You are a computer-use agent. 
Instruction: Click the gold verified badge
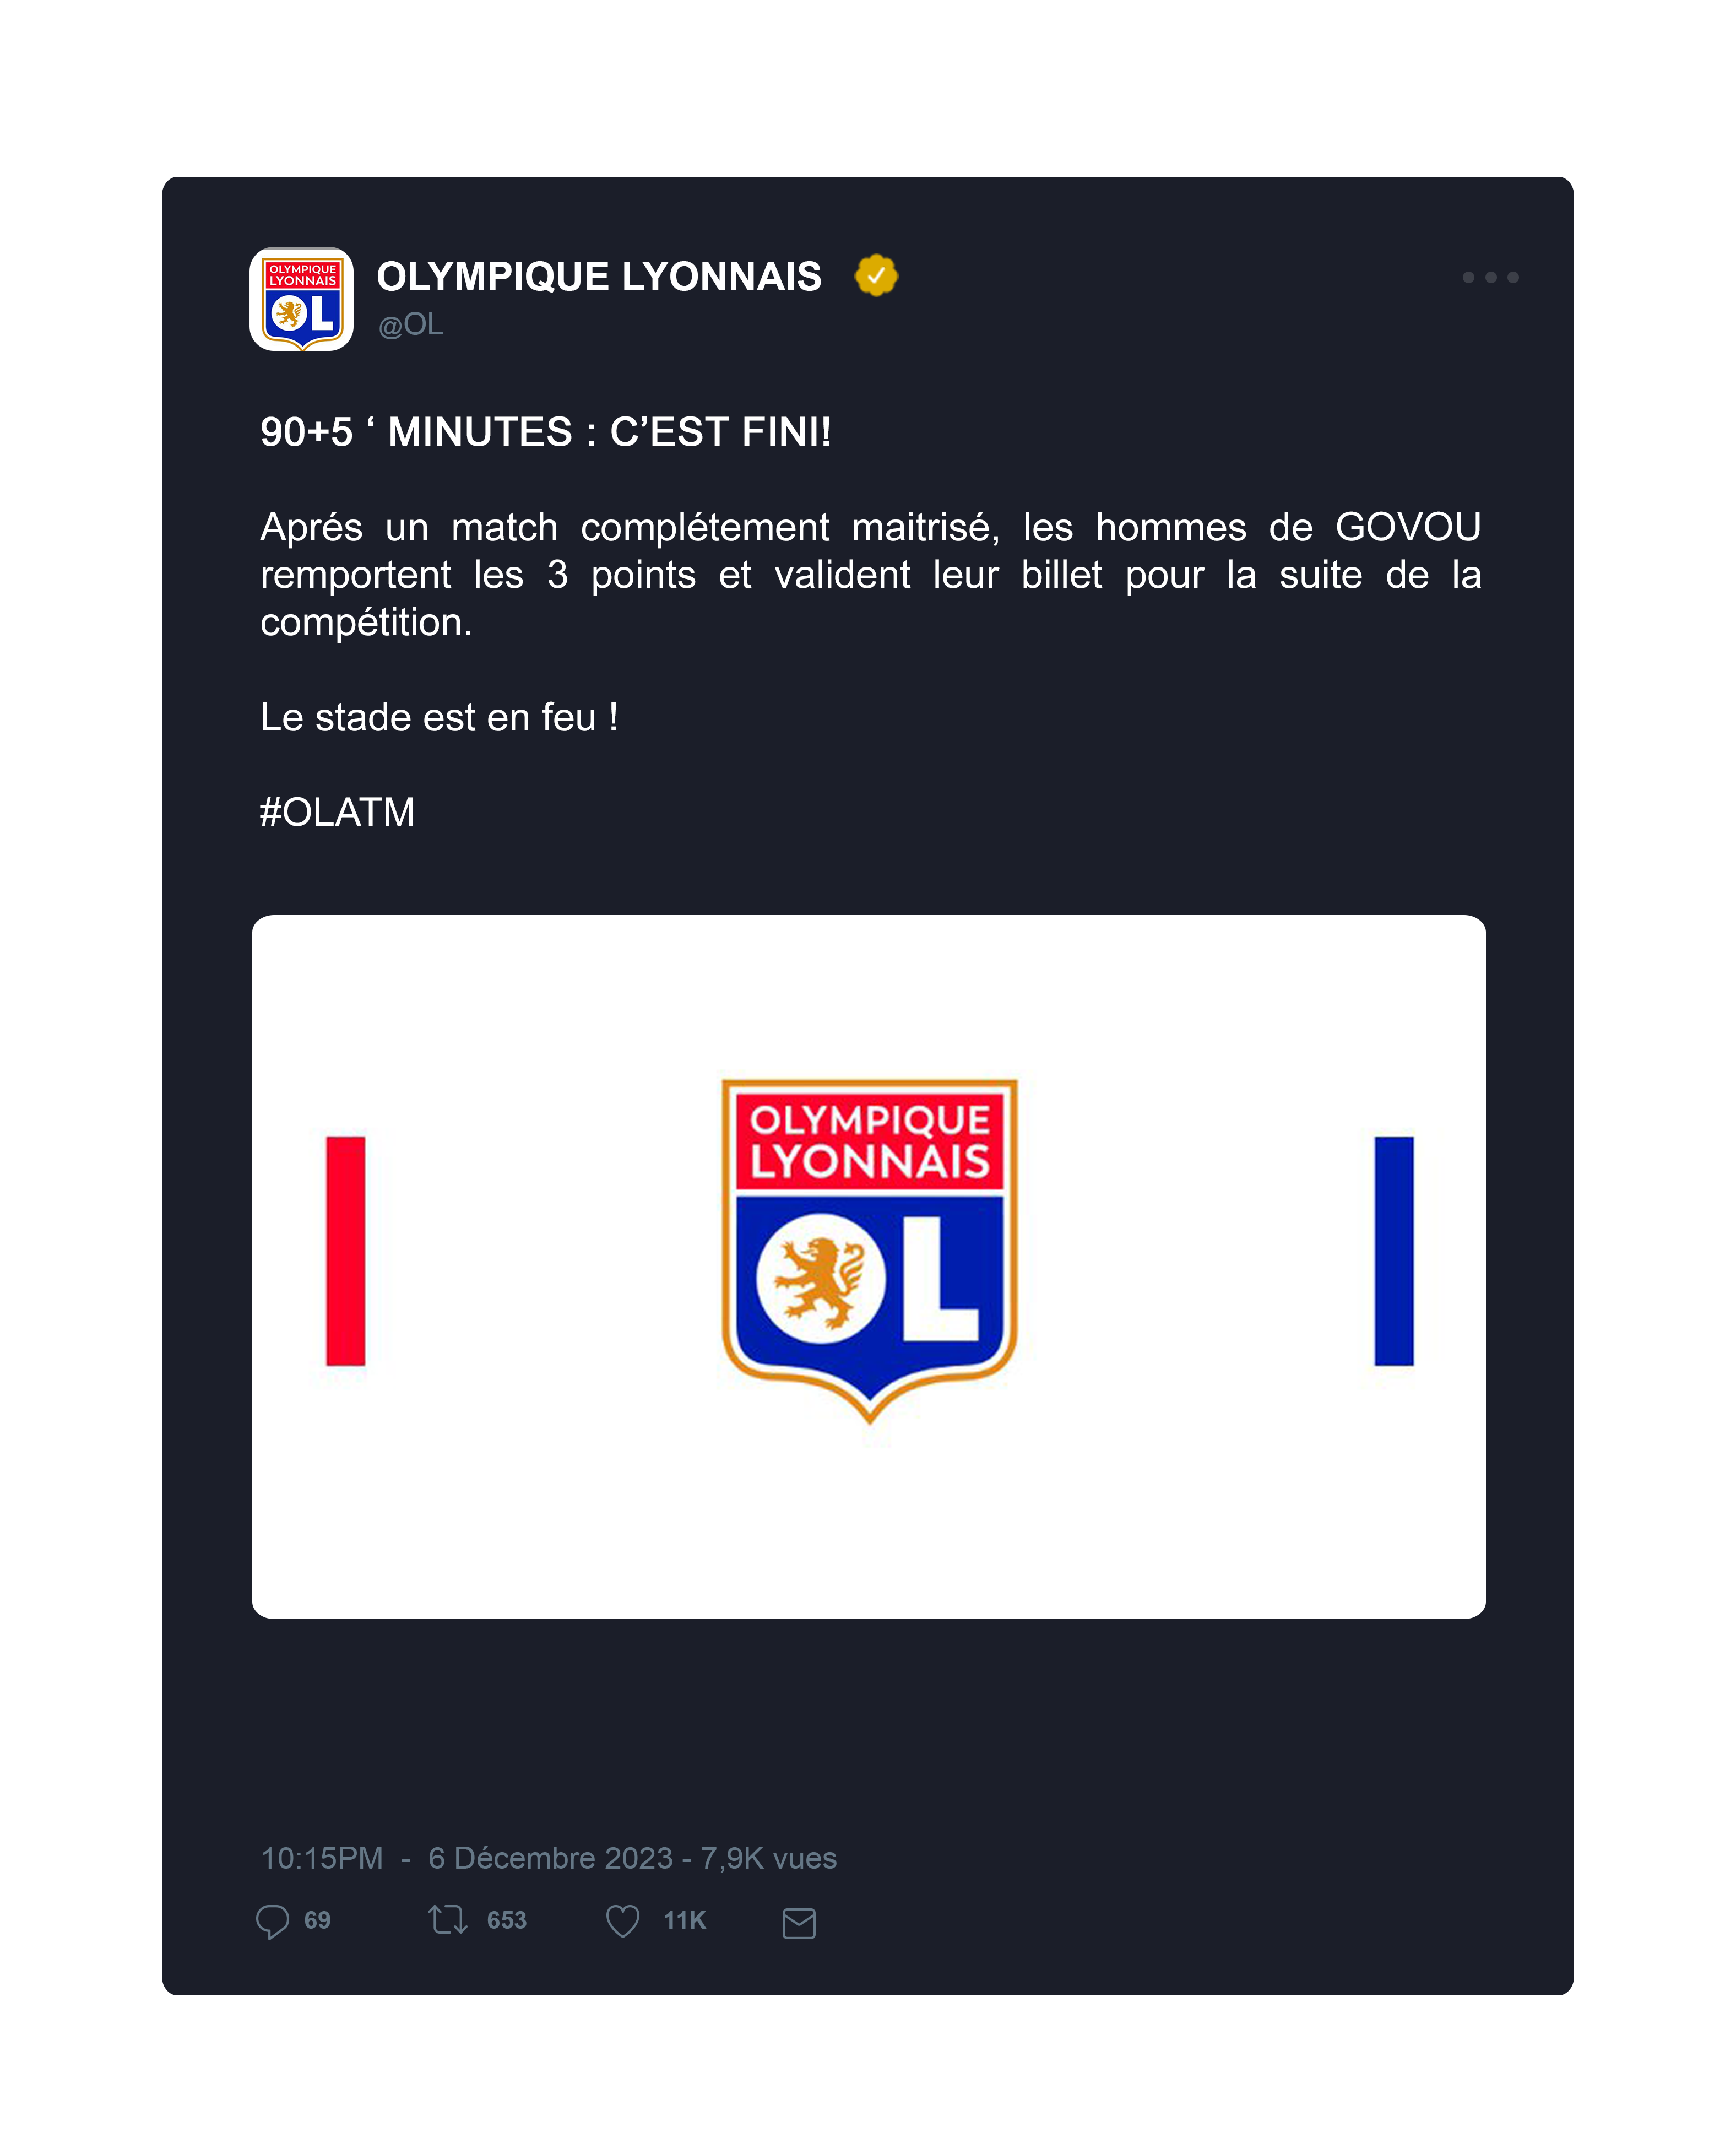(876, 275)
